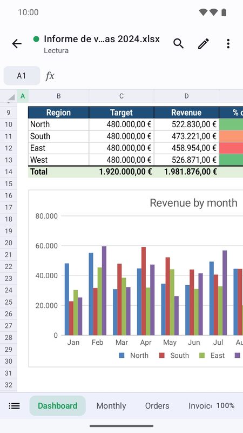Tap the tallest purple February bar
The image size is (243, 433).
pos(104,291)
